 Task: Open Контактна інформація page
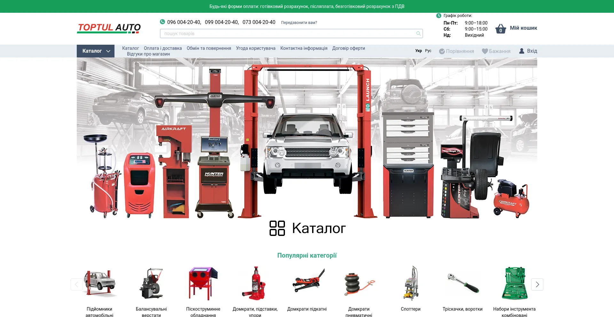[304, 48]
